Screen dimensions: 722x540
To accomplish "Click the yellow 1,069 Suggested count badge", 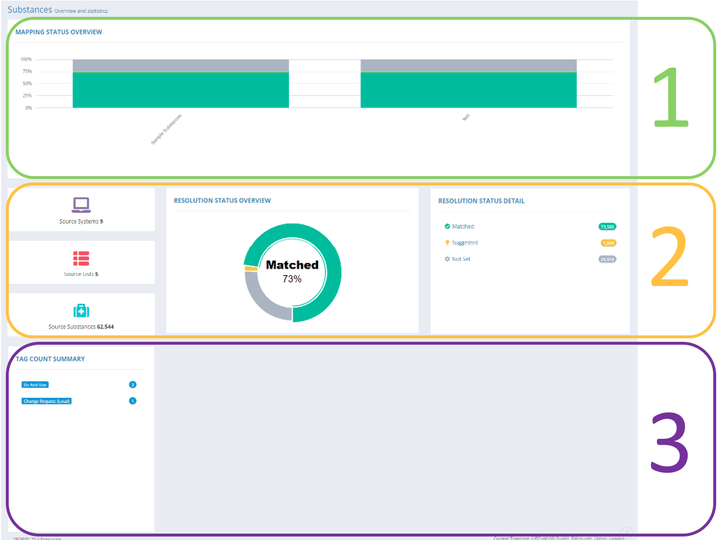I will tap(607, 243).
